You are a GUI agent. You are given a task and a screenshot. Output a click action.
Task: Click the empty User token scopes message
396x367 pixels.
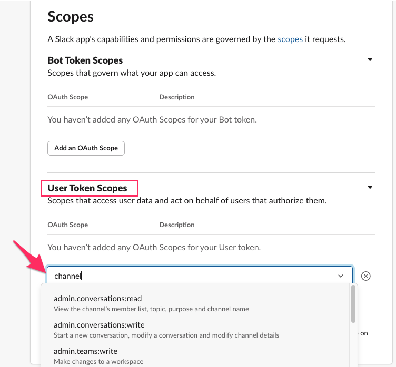coord(154,248)
